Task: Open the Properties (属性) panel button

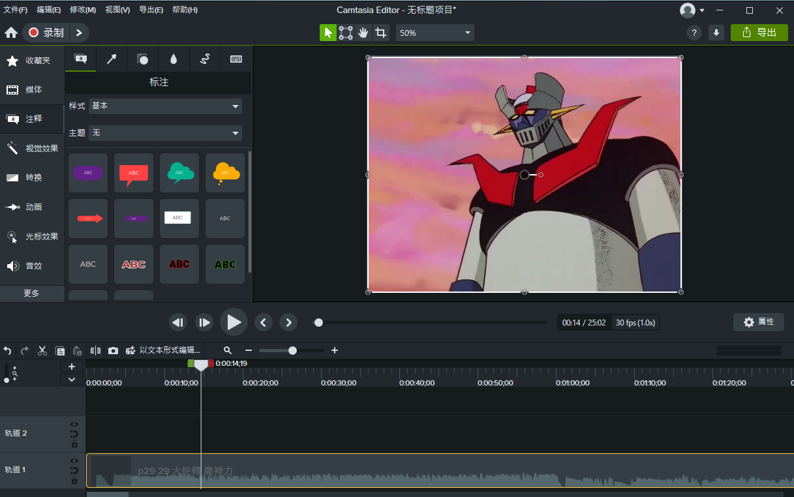Action: coord(758,322)
